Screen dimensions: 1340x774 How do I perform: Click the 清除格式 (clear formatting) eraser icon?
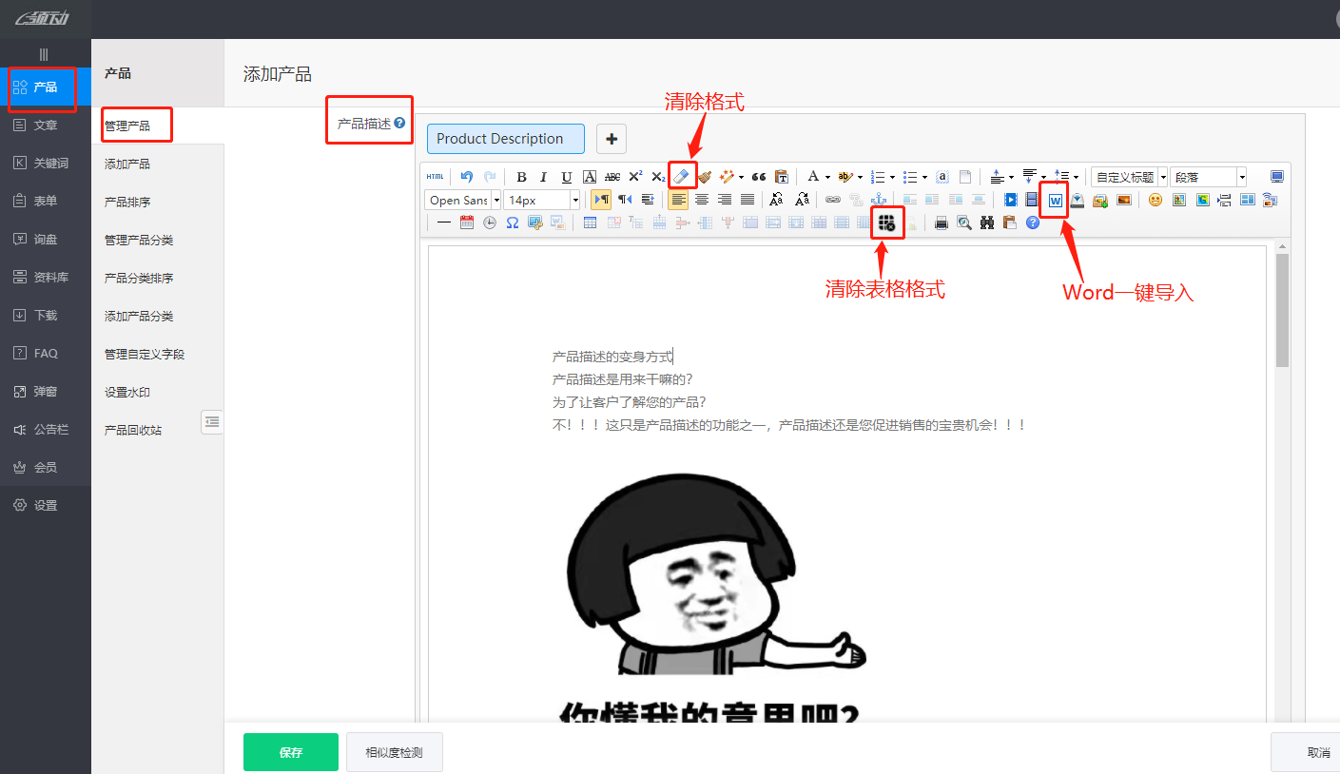(x=682, y=177)
